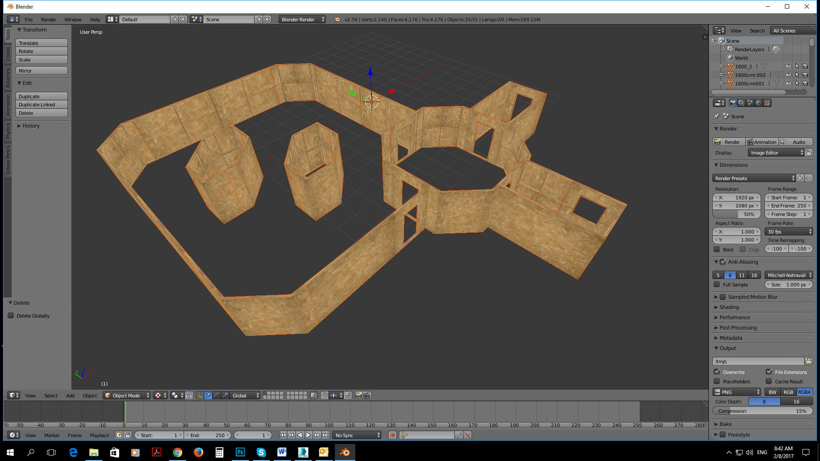Screen dimensions: 820x461
Task: Click the Translate button
Action: (41, 43)
